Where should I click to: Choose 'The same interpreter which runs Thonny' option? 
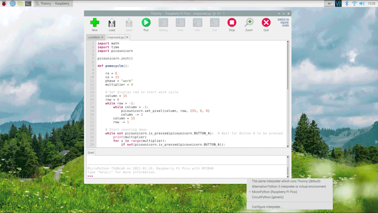(286, 181)
